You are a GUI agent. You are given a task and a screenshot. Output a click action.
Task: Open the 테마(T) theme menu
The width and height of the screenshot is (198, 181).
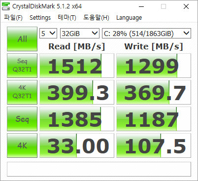click(67, 17)
